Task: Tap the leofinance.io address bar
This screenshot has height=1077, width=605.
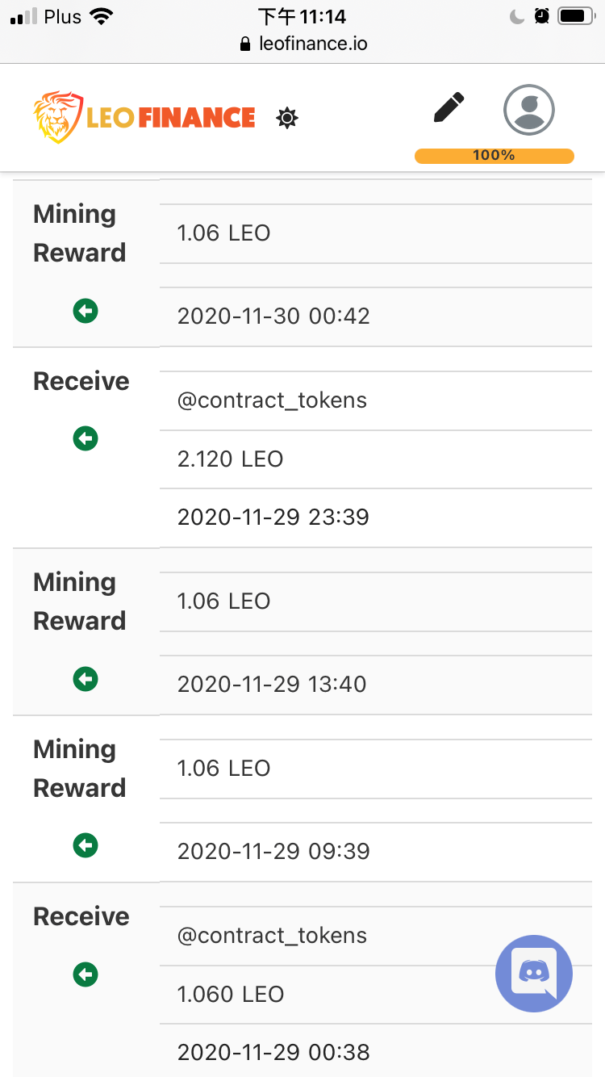Action: click(303, 44)
